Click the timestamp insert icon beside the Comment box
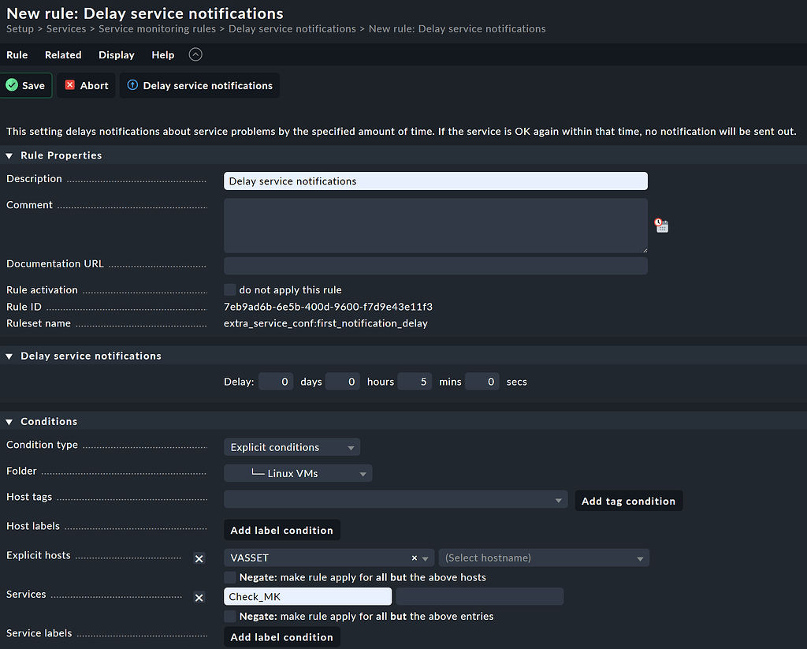 pyautogui.click(x=660, y=225)
